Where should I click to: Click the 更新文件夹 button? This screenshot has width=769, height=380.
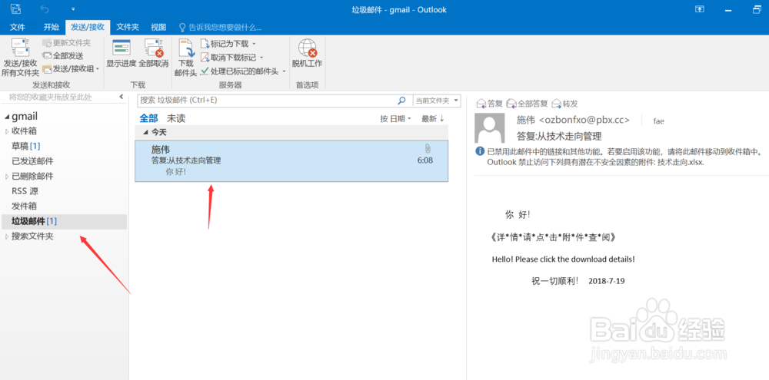(66, 43)
